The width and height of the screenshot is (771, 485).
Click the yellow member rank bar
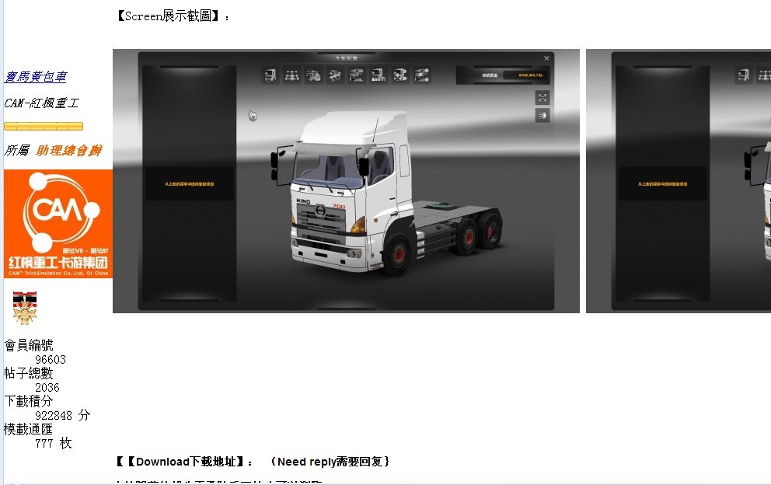tap(44, 127)
